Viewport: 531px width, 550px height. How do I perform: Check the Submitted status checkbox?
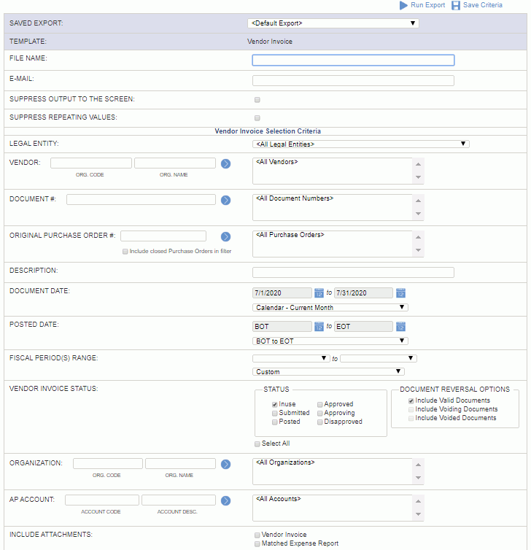tap(275, 413)
